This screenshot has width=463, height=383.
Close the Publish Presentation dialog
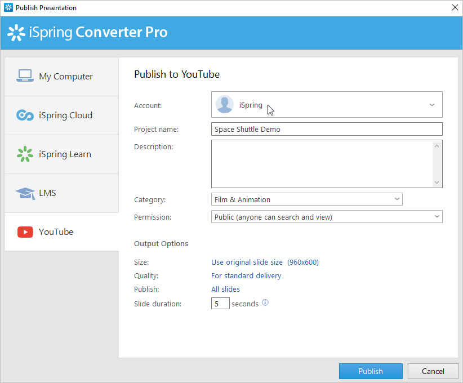(x=455, y=7)
